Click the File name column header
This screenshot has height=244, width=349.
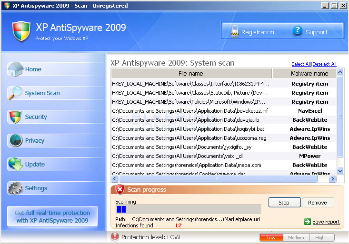(191, 73)
